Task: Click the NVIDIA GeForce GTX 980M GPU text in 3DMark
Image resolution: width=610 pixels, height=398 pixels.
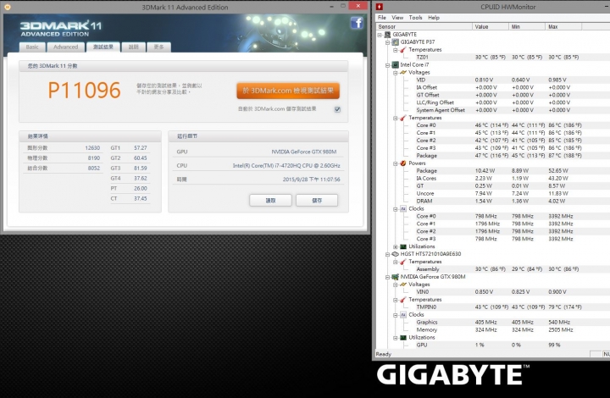Action: 304,152
